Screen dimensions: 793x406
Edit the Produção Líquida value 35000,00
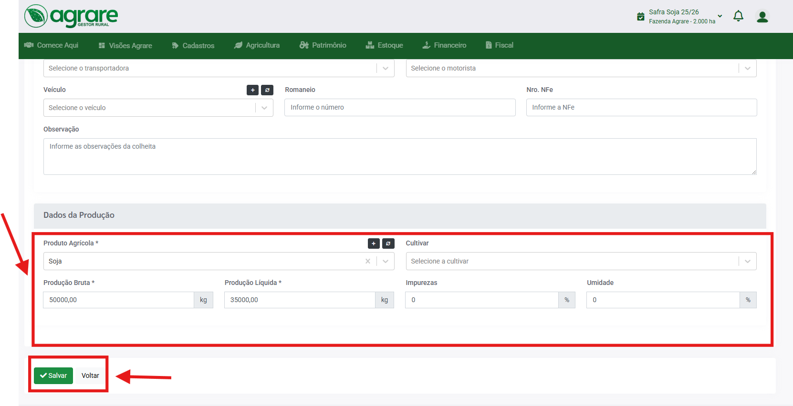pyautogui.click(x=300, y=300)
